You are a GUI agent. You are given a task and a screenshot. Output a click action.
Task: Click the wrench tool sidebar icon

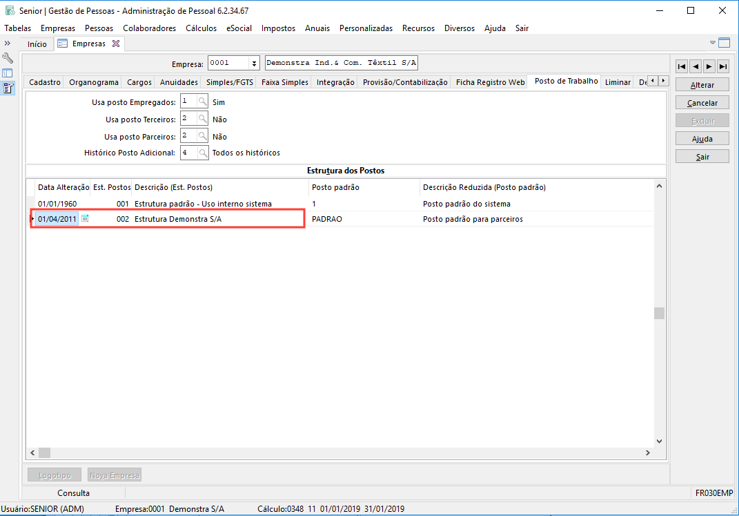click(x=8, y=58)
